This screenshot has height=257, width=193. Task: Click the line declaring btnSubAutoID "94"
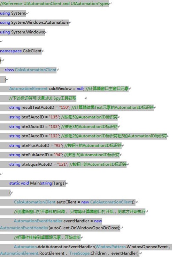tap(64, 155)
